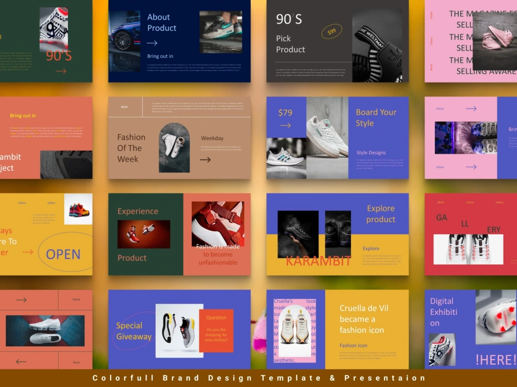Click the Pick Product text
This screenshot has width=517, height=387.
[290, 44]
